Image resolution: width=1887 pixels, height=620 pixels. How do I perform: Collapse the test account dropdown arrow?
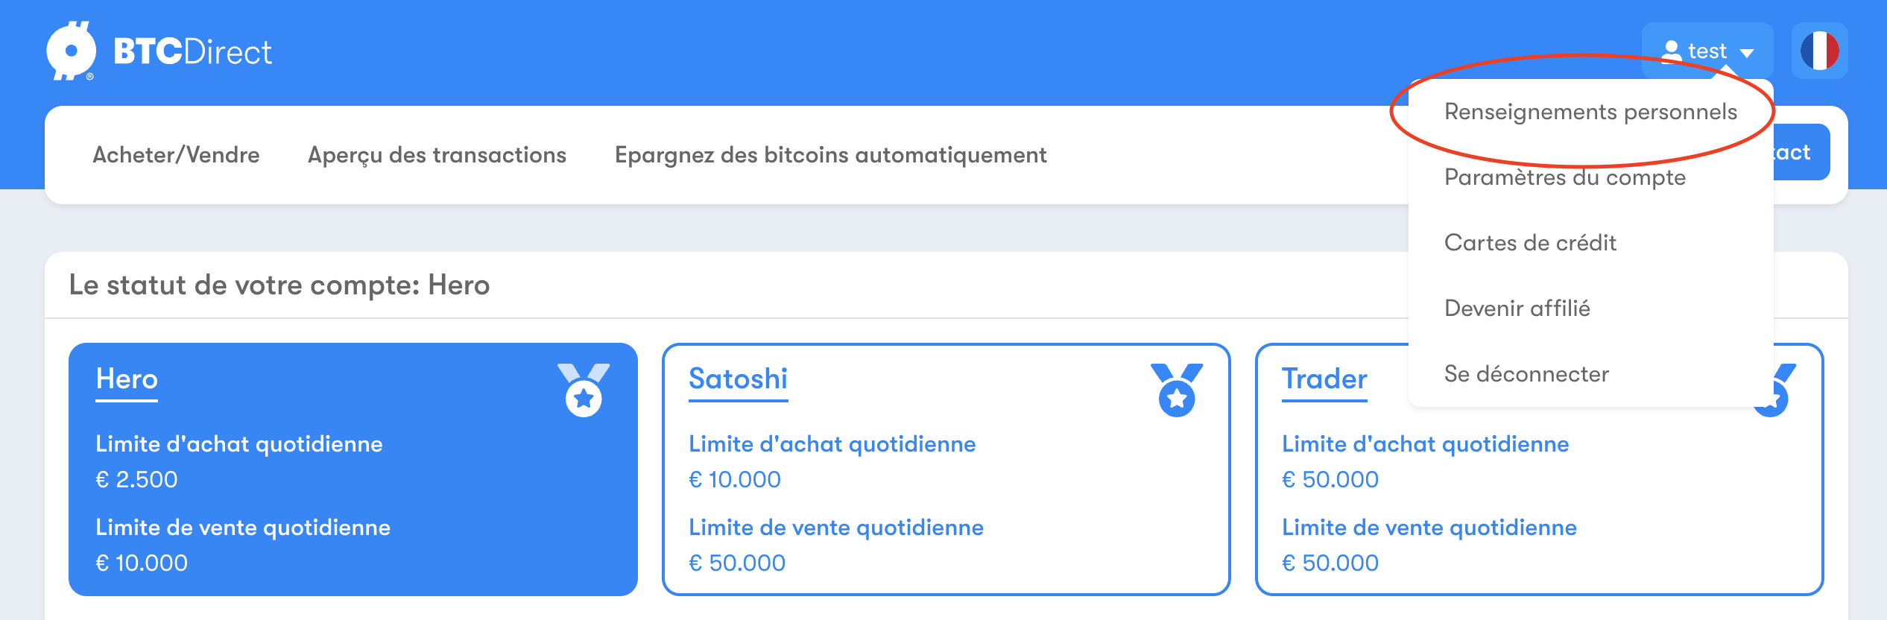1747,53
